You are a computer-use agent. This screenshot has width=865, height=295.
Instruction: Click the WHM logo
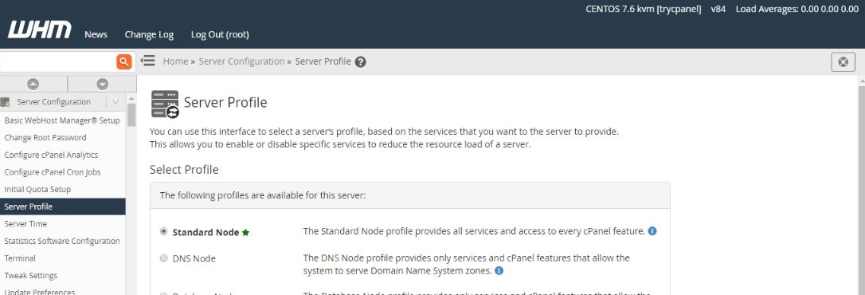39,29
